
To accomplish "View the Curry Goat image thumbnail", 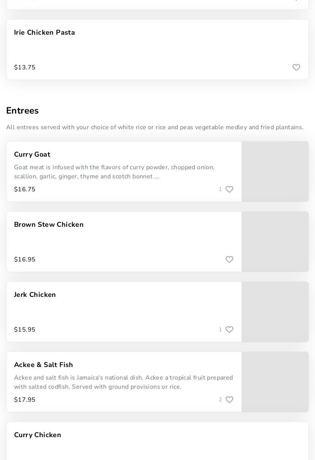I will pos(275,171).
